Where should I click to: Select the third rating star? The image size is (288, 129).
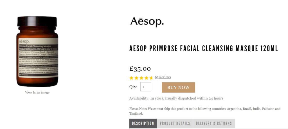(141, 78)
